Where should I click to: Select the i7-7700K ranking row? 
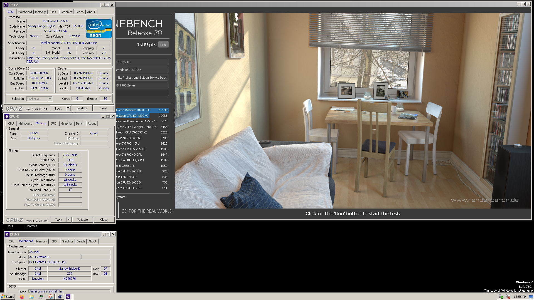142,143
